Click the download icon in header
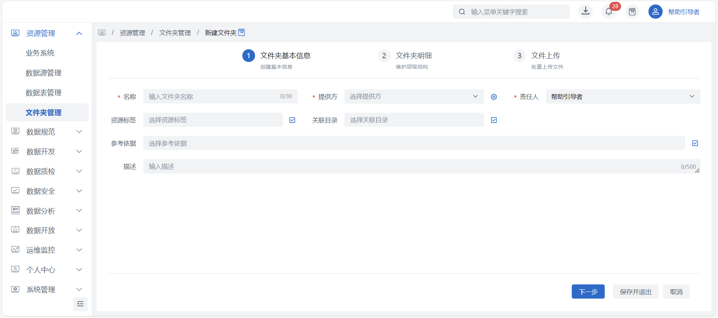This screenshot has height=318, width=718. (x=586, y=12)
